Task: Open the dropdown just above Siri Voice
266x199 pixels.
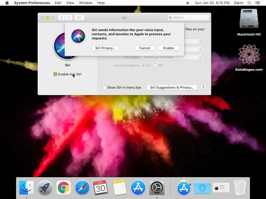Action: click(x=193, y=49)
